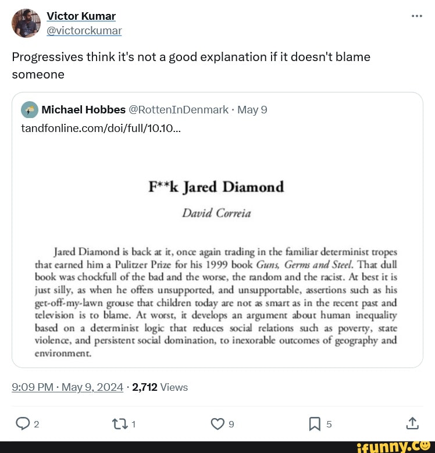Screen dimensions: 435x453
Task: Click the reply speech bubble icon
Action: [x=23, y=424]
